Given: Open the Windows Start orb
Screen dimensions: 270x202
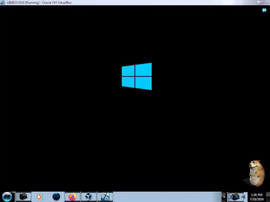Looking at the screenshot, I should [7, 197].
